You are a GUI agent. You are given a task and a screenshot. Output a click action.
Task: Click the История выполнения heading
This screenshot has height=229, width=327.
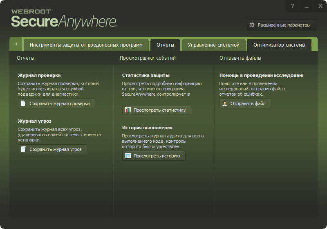tap(147, 128)
